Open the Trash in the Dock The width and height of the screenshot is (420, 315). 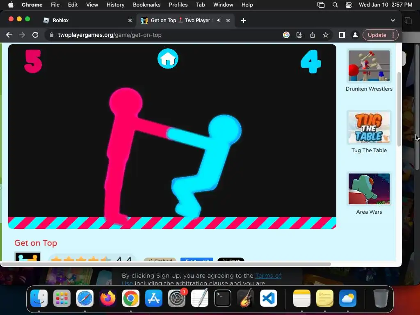coord(381,298)
